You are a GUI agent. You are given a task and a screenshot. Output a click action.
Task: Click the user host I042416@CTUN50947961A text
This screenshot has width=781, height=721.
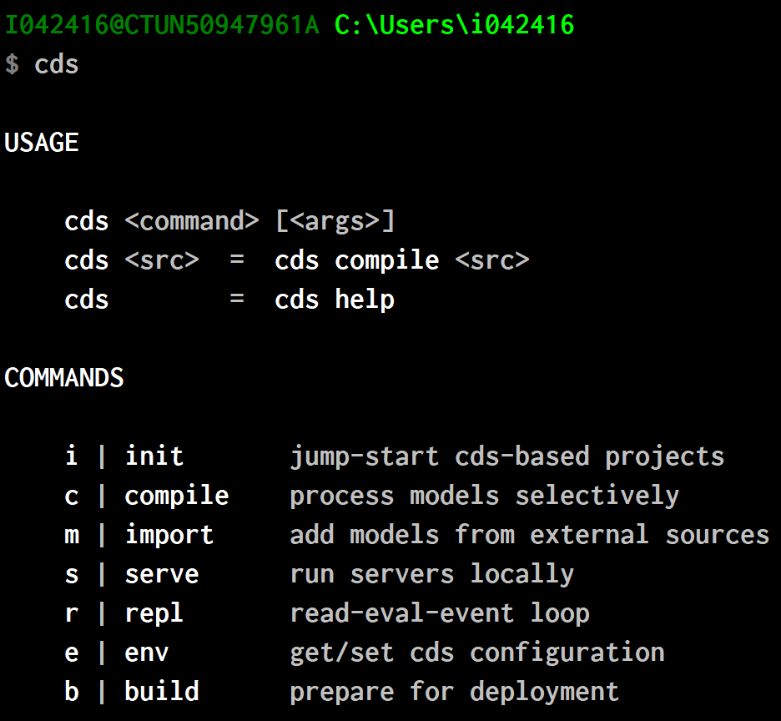(x=162, y=25)
